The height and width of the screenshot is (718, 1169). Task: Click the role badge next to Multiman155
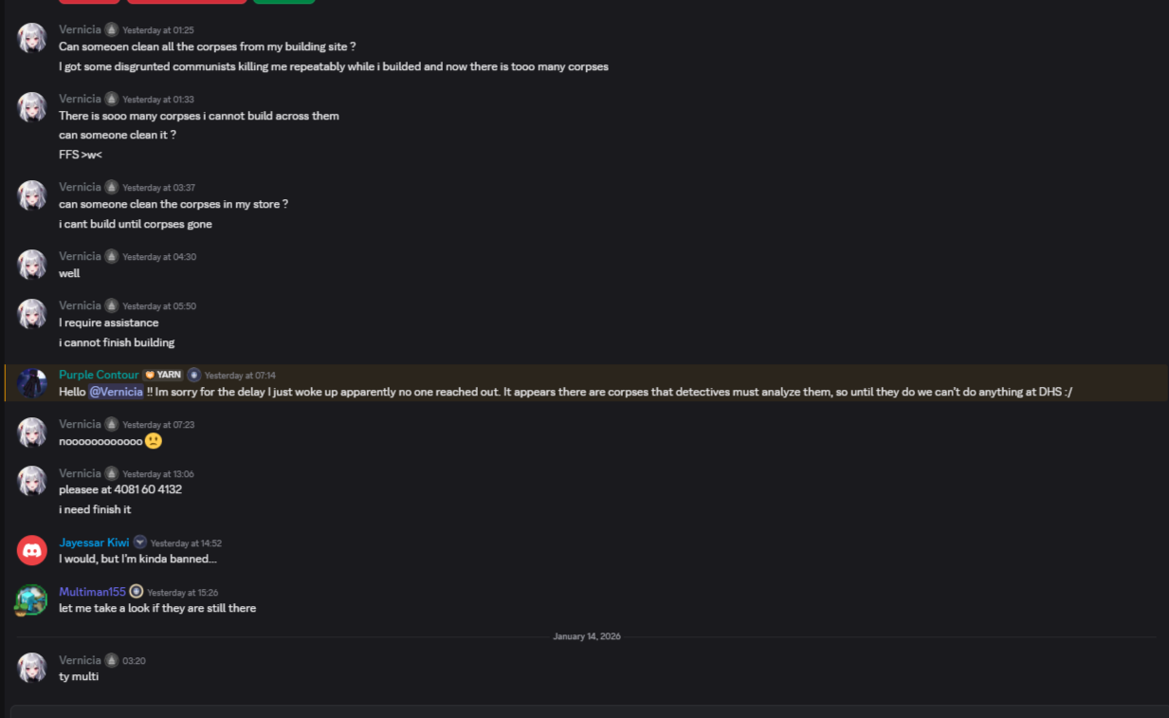(137, 592)
